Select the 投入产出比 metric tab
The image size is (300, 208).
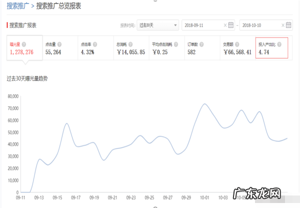(x=271, y=48)
